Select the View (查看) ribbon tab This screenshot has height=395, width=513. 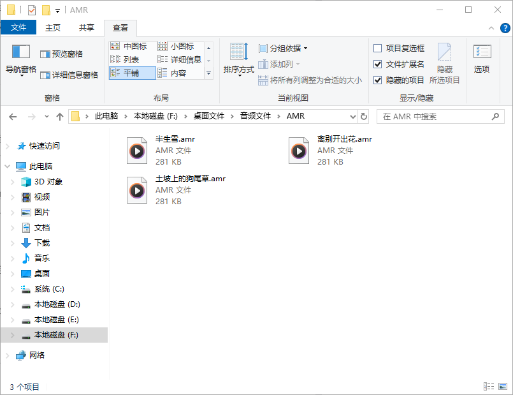120,28
